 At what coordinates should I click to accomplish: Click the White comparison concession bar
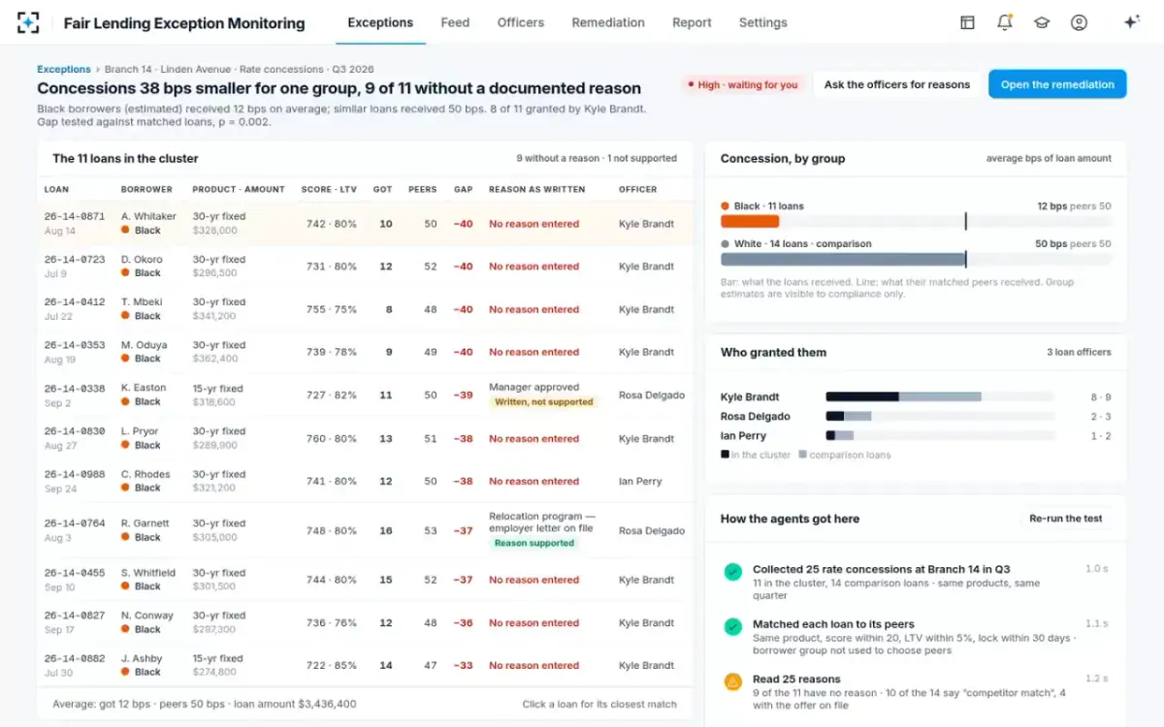point(843,259)
